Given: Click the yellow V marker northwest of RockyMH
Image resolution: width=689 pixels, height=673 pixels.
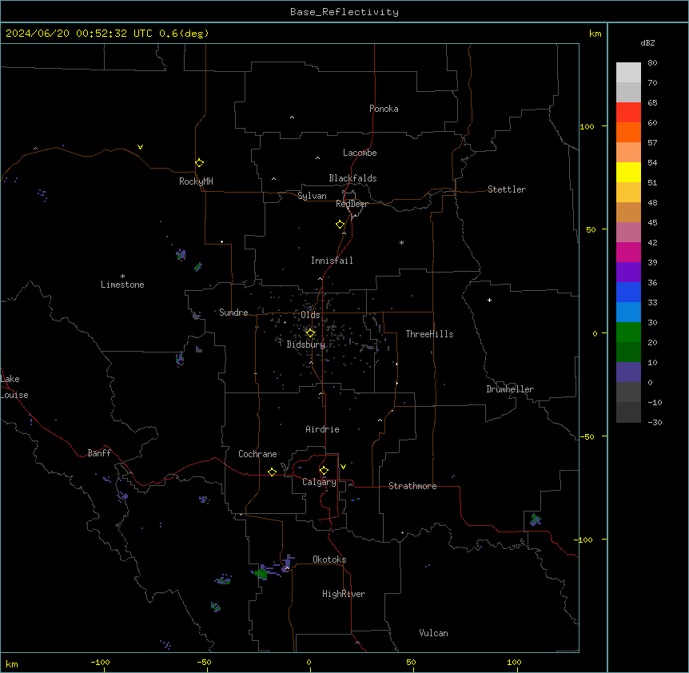Looking at the screenshot, I should [140, 147].
